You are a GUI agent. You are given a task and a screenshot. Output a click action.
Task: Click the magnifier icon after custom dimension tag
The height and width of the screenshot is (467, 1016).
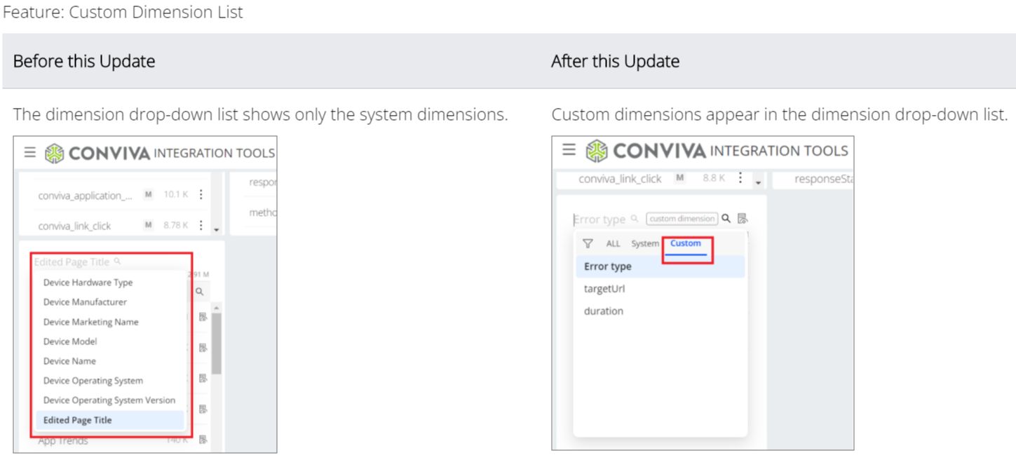[x=726, y=219]
